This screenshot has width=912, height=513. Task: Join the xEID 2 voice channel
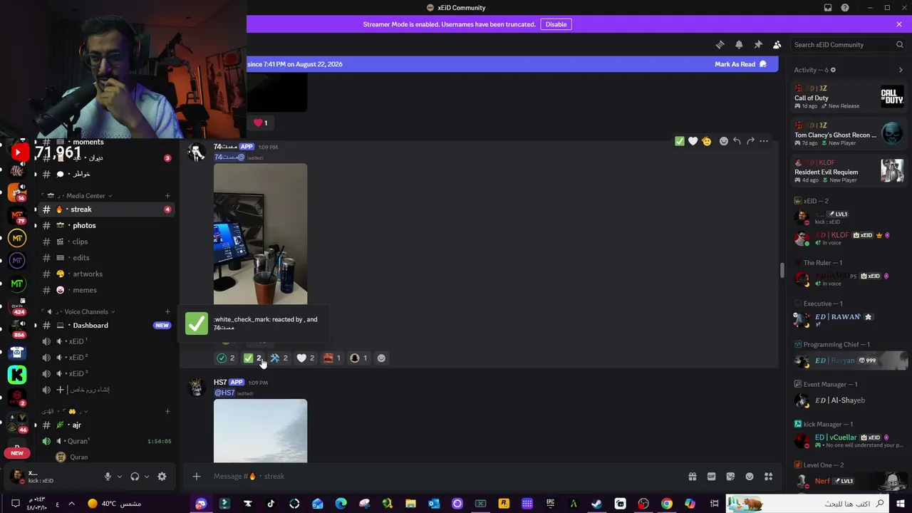pos(107,358)
